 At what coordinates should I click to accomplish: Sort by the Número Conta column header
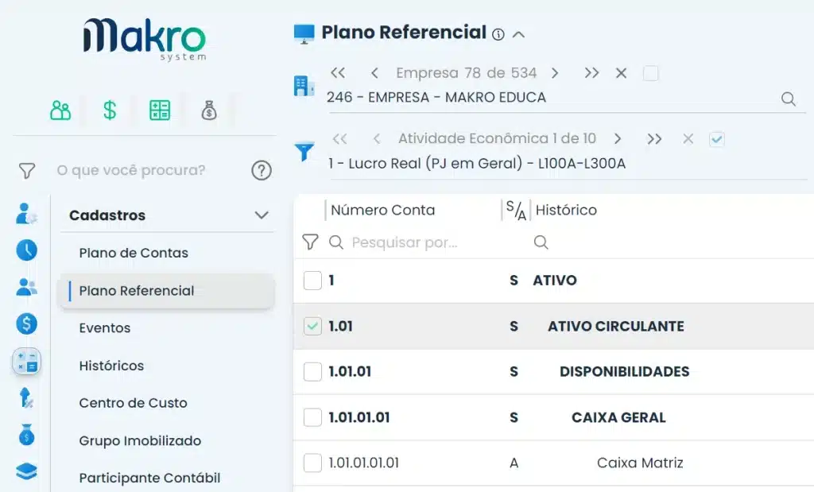pyautogui.click(x=382, y=210)
